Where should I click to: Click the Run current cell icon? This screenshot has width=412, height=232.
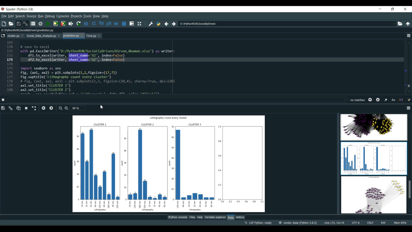pos(55,24)
